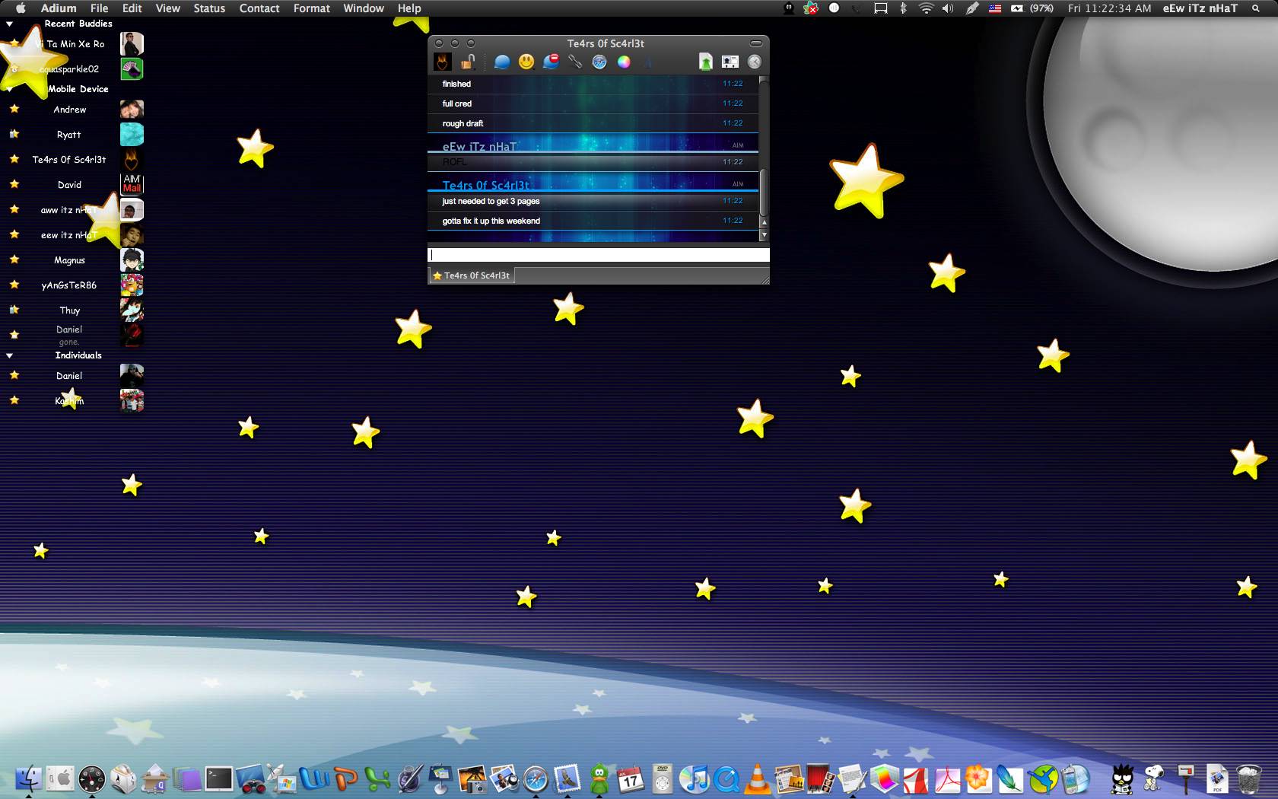Screen dimensions: 1278x799
Task: Click the flaming heart buddy icon in chat toolbar
Action: pyautogui.click(x=442, y=62)
